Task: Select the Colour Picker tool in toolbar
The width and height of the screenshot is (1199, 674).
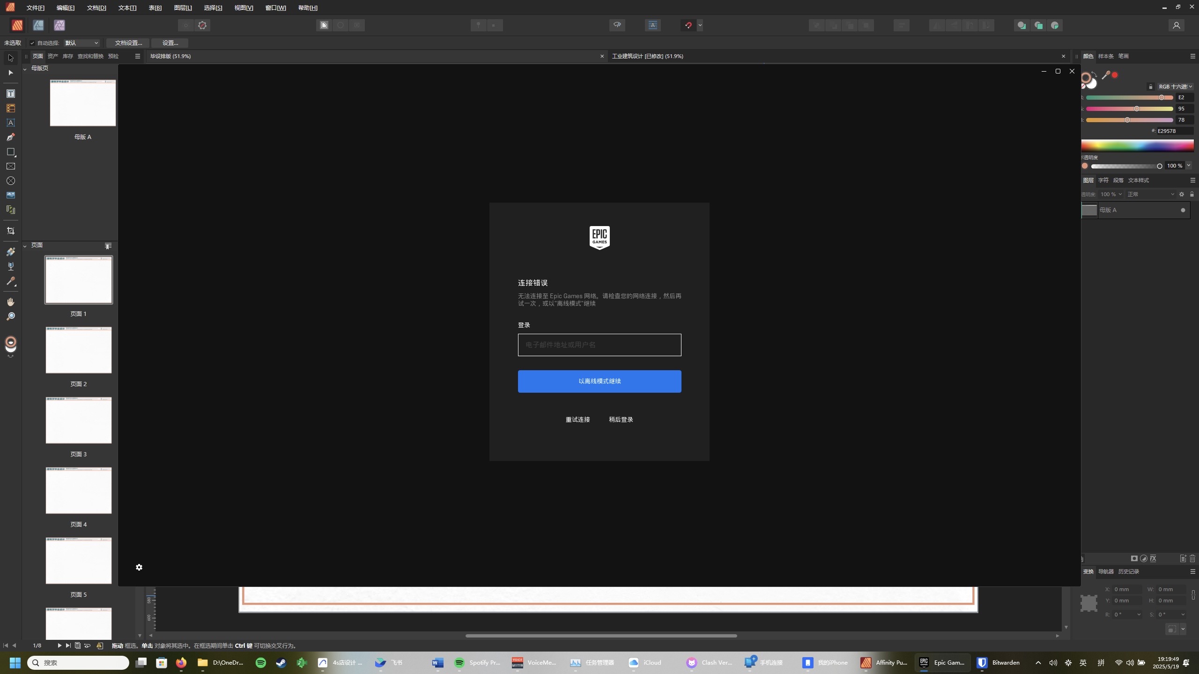Action: click(x=11, y=281)
